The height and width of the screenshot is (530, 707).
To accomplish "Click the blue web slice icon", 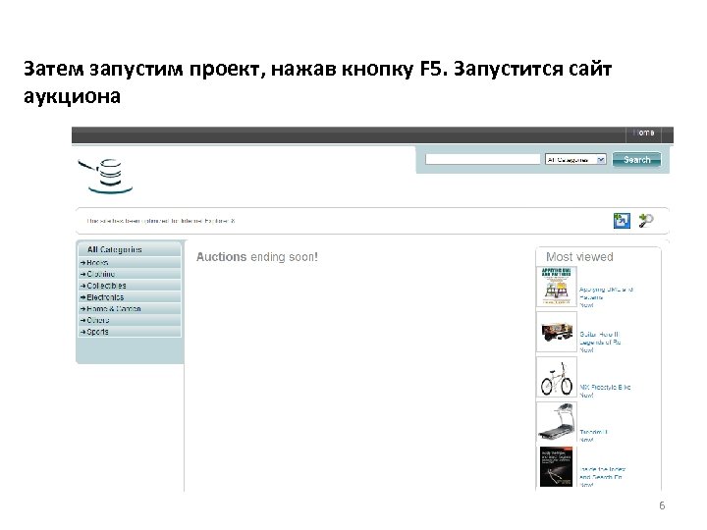I will pos(622,221).
